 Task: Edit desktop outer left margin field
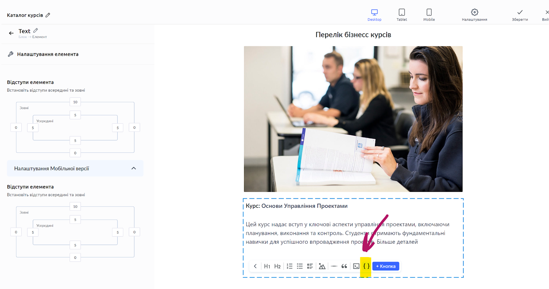(x=16, y=127)
